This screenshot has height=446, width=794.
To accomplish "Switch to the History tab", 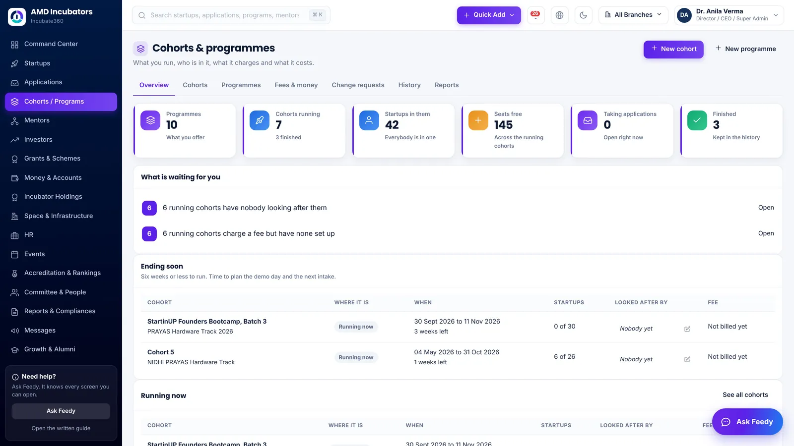I will pyautogui.click(x=409, y=85).
